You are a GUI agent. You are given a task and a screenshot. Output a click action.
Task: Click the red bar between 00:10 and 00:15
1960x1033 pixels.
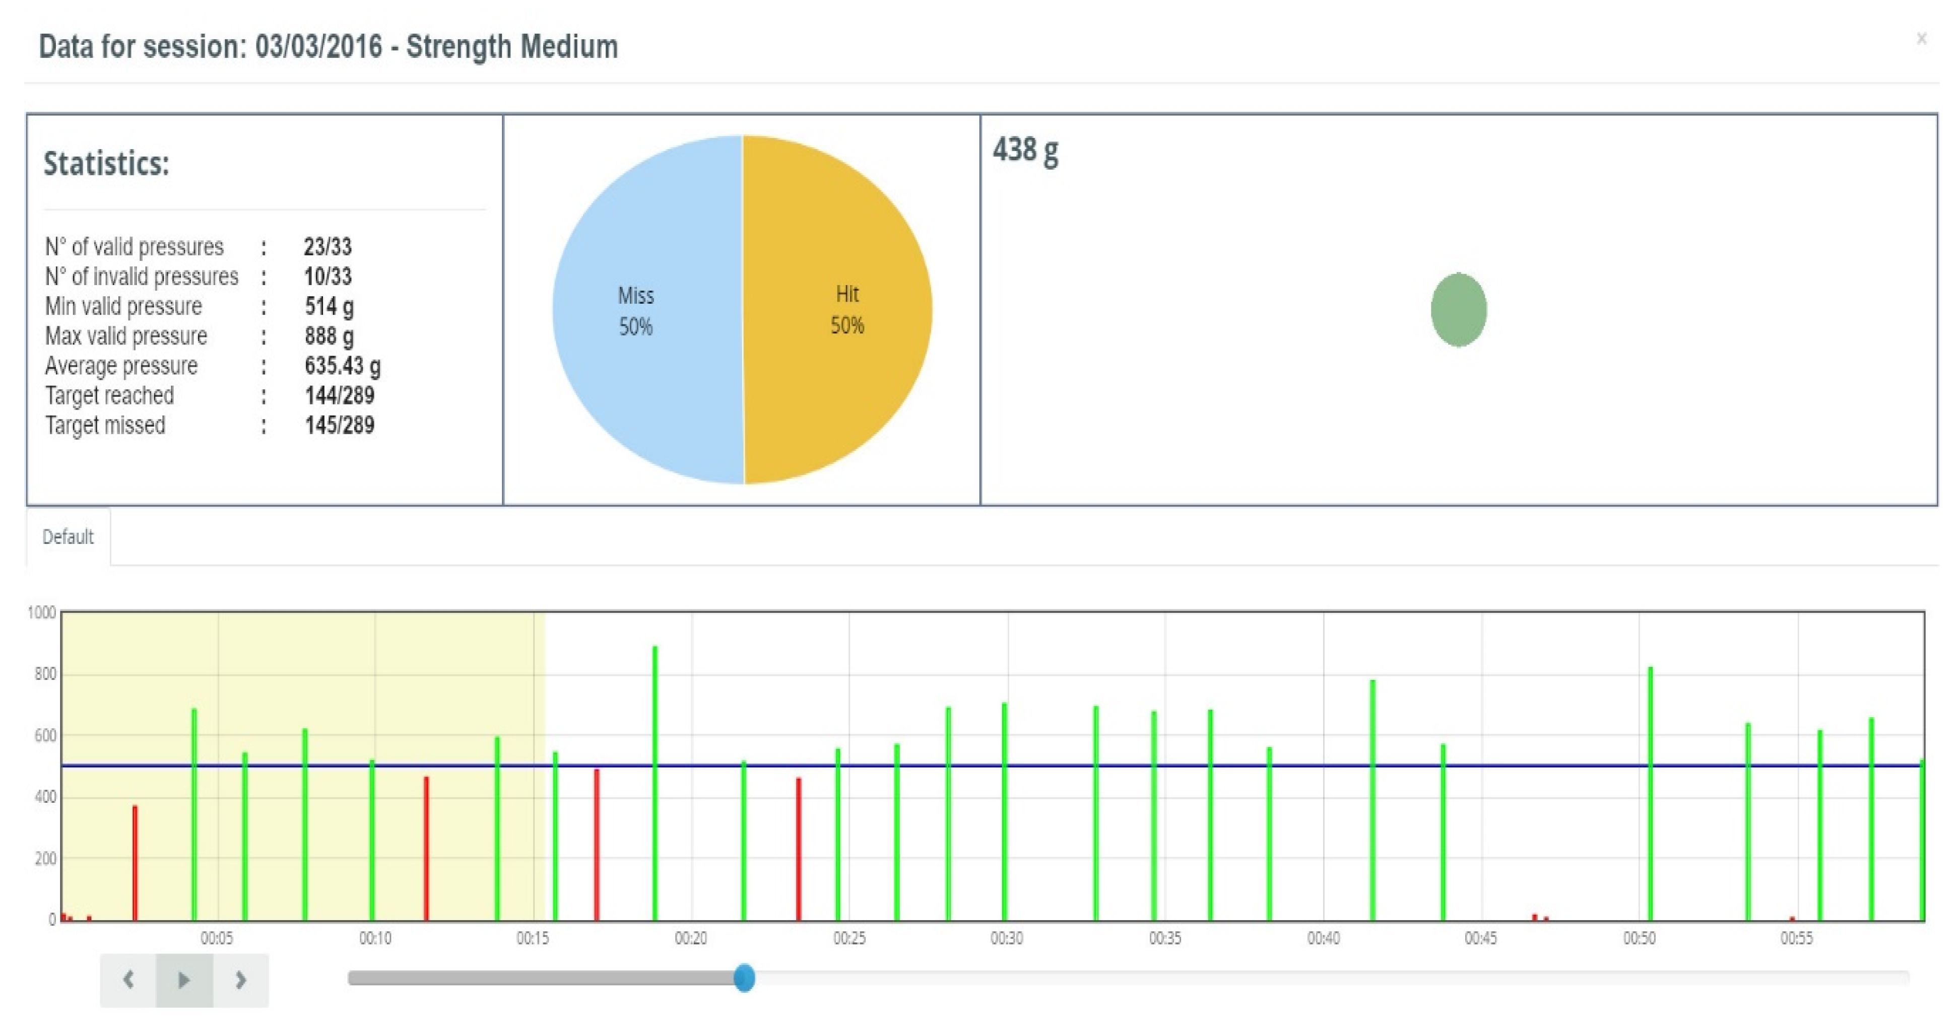tap(426, 848)
